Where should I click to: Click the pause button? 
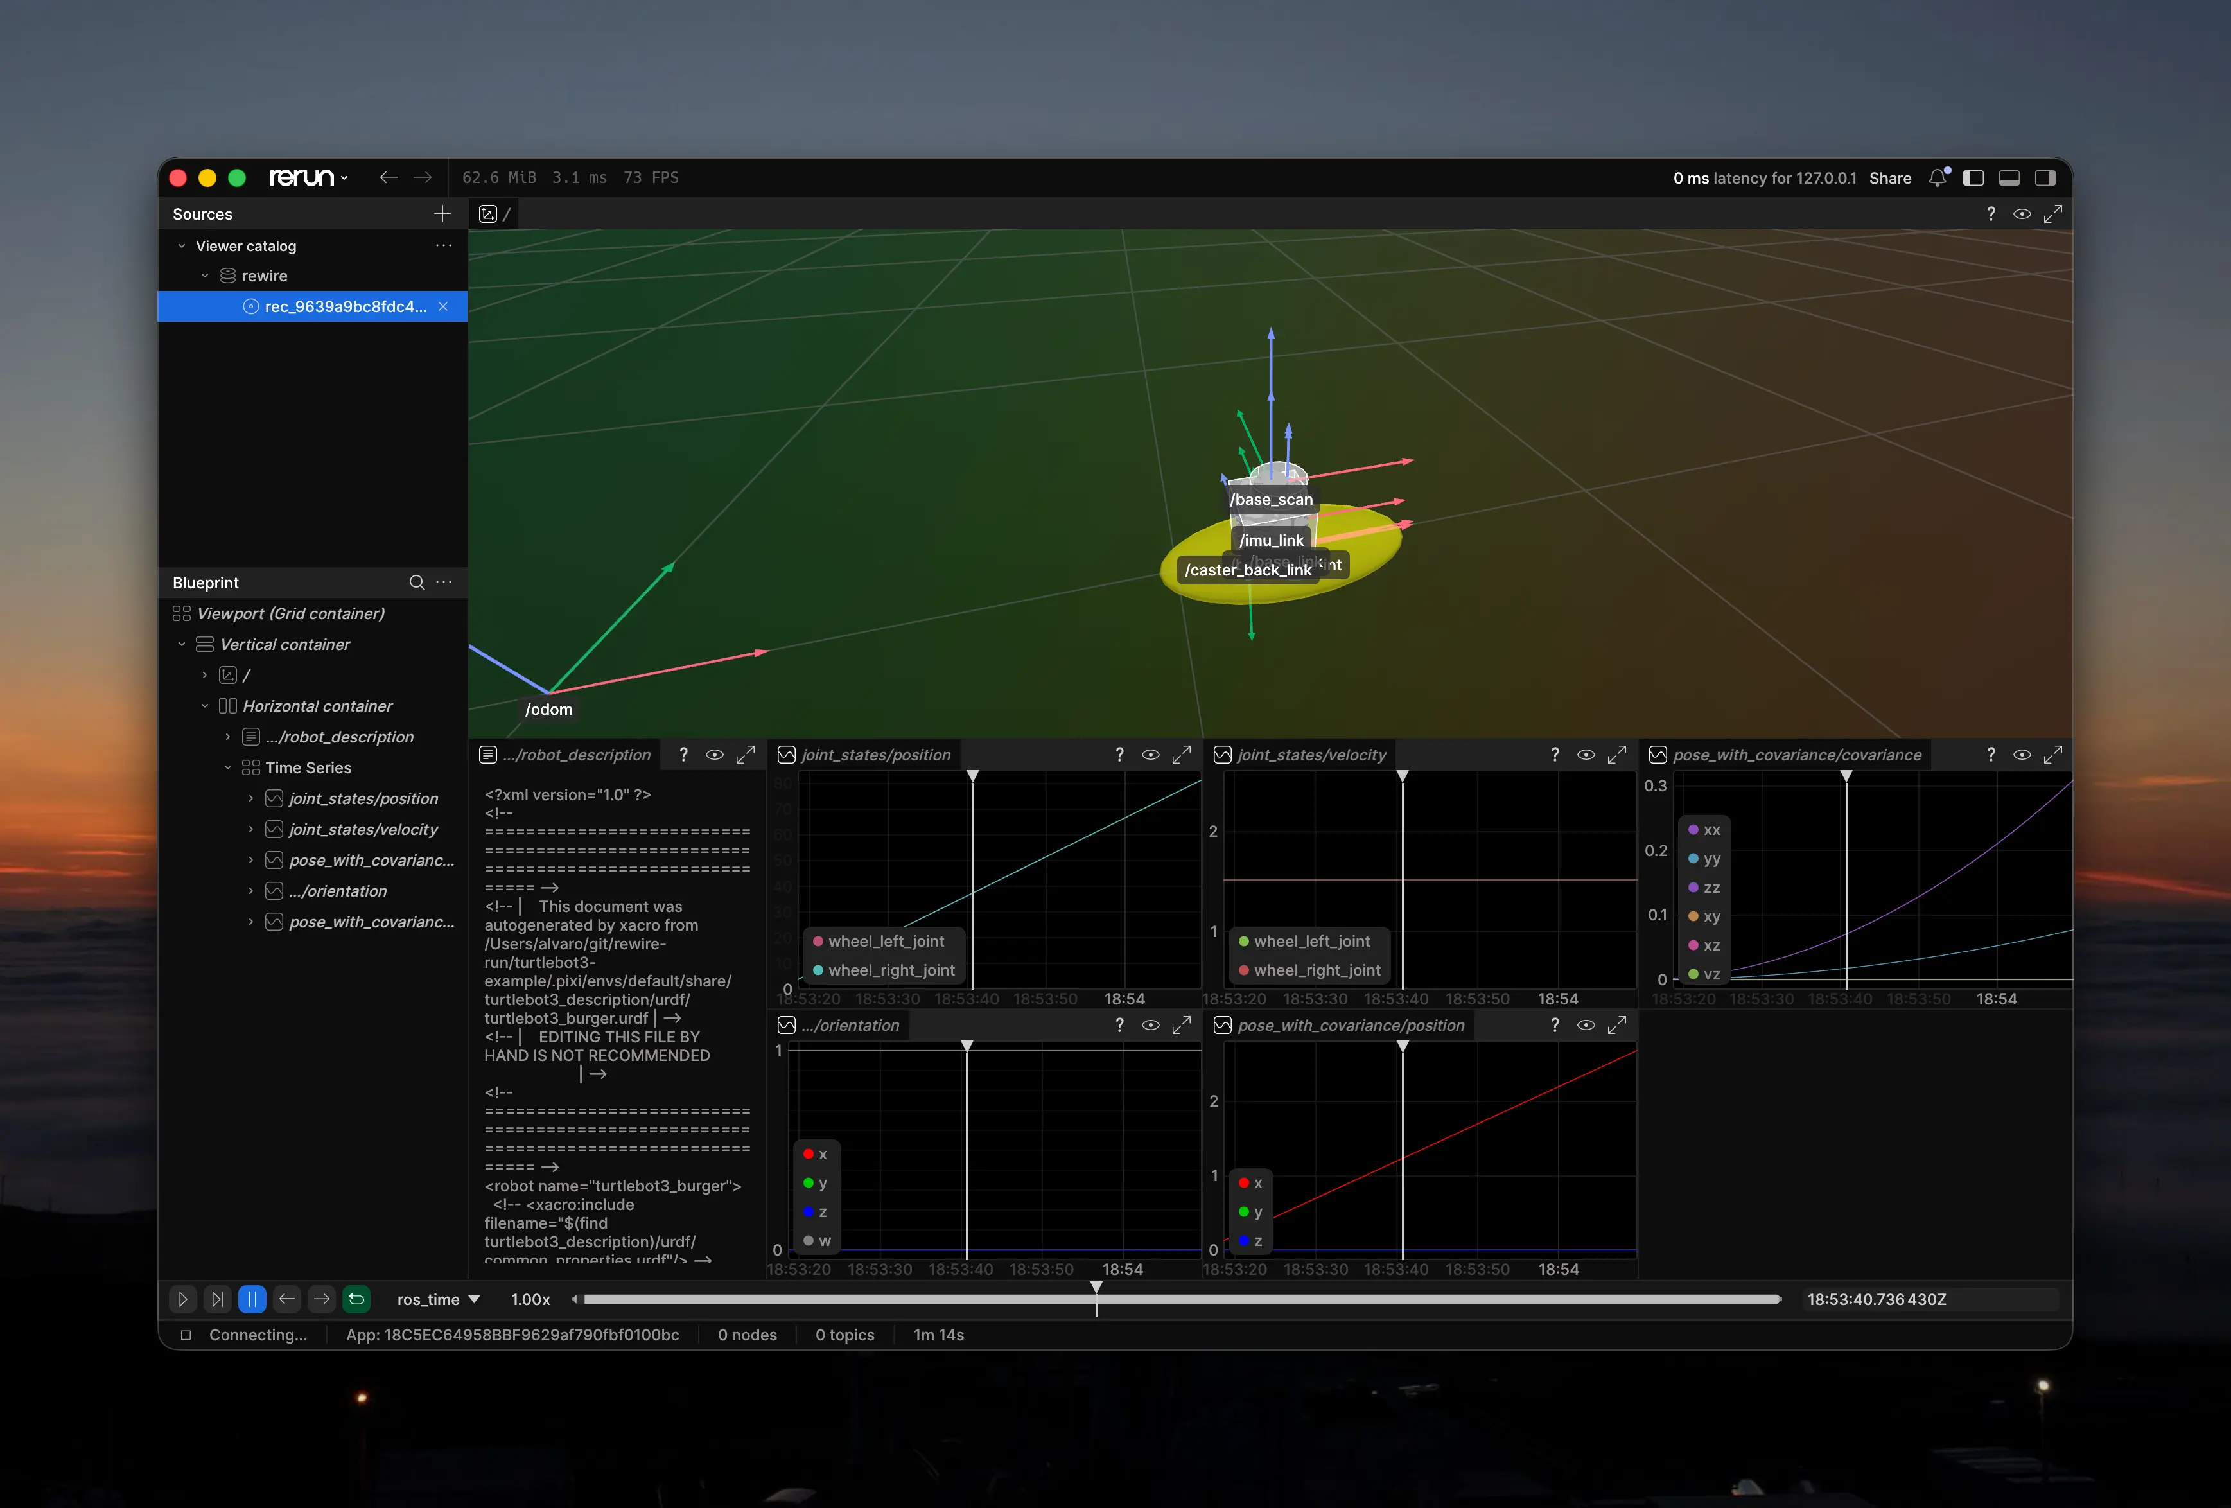(x=252, y=1299)
